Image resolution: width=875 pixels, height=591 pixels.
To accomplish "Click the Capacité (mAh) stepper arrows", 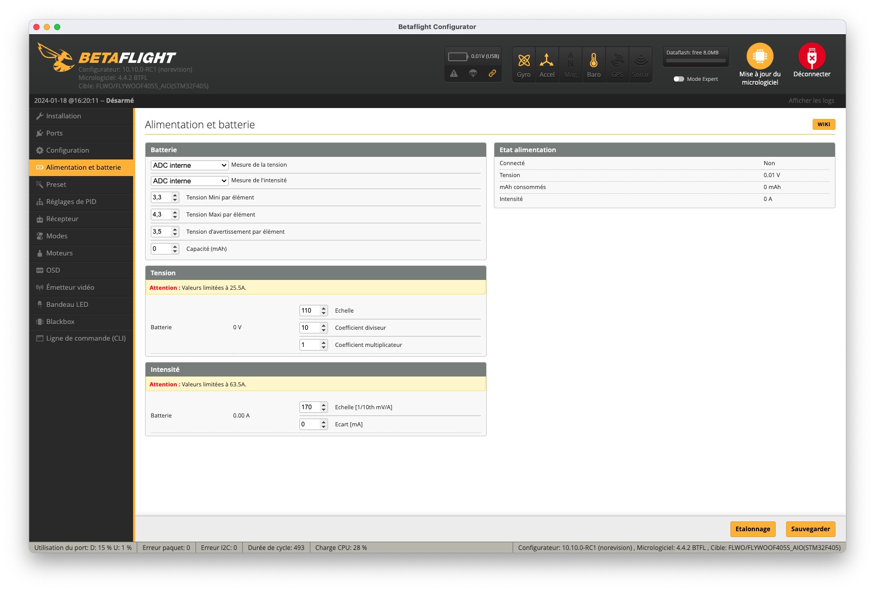I will point(175,249).
